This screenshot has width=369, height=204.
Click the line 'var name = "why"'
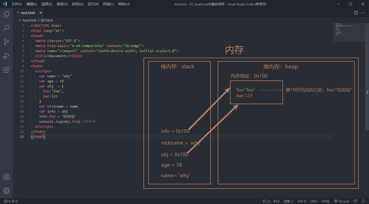coord(55,76)
